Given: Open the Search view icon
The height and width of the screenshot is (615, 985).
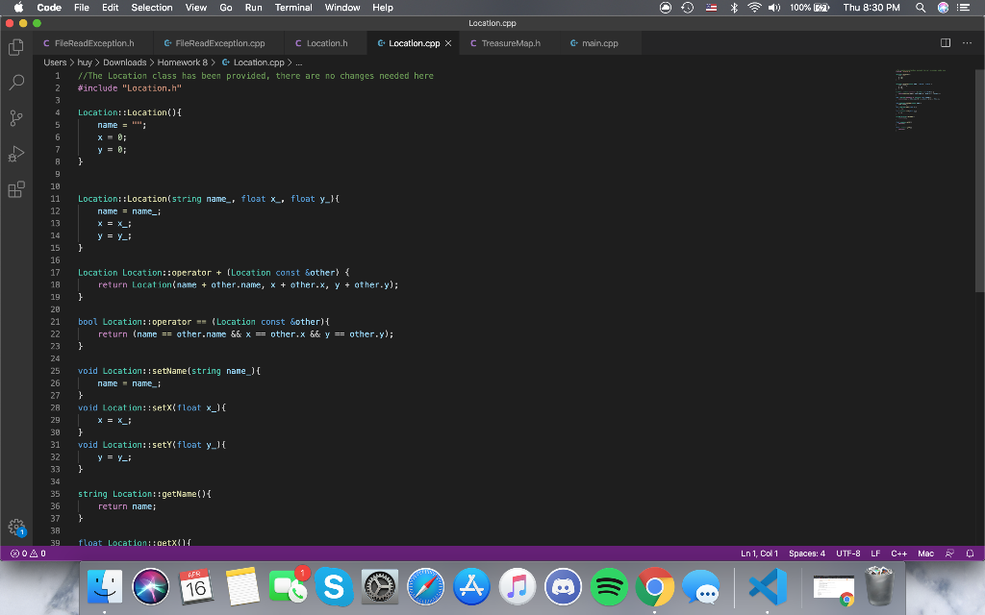Looking at the screenshot, I should coord(16,83).
